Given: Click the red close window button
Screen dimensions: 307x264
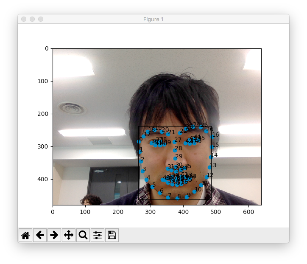Looking at the screenshot, I should pos(24,19).
